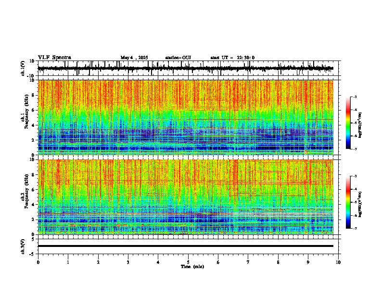381x294 pixels.
Task: Click the "Time (min)" axis label
Action: tap(192, 267)
